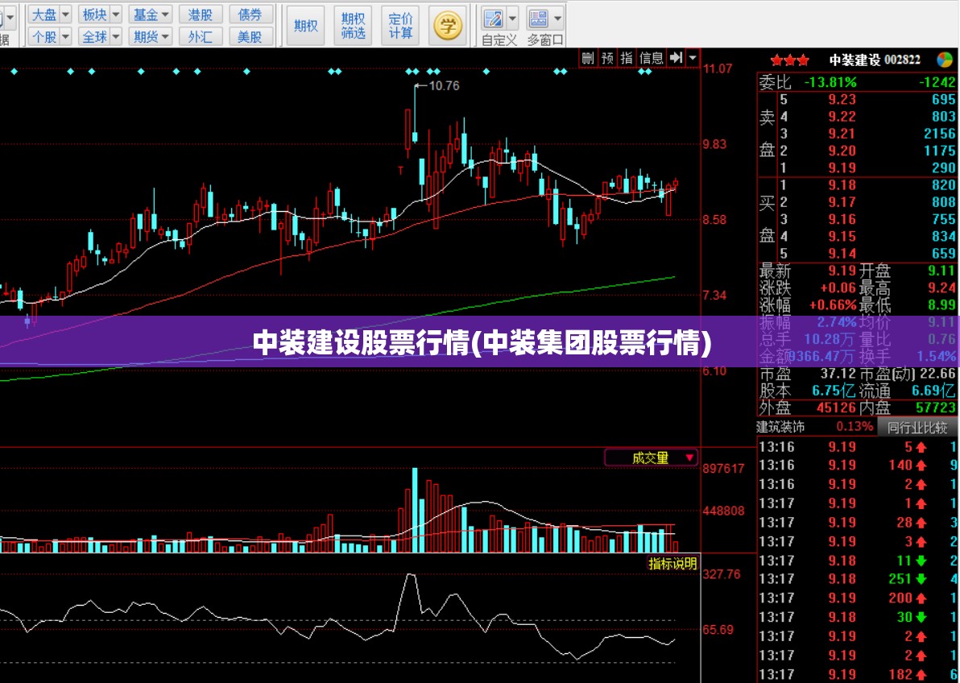Image resolution: width=960 pixels, height=683 pixels.
Task: Select the buy level 4 volume 834
Action: pyautogui.click(x=943, y=237)
